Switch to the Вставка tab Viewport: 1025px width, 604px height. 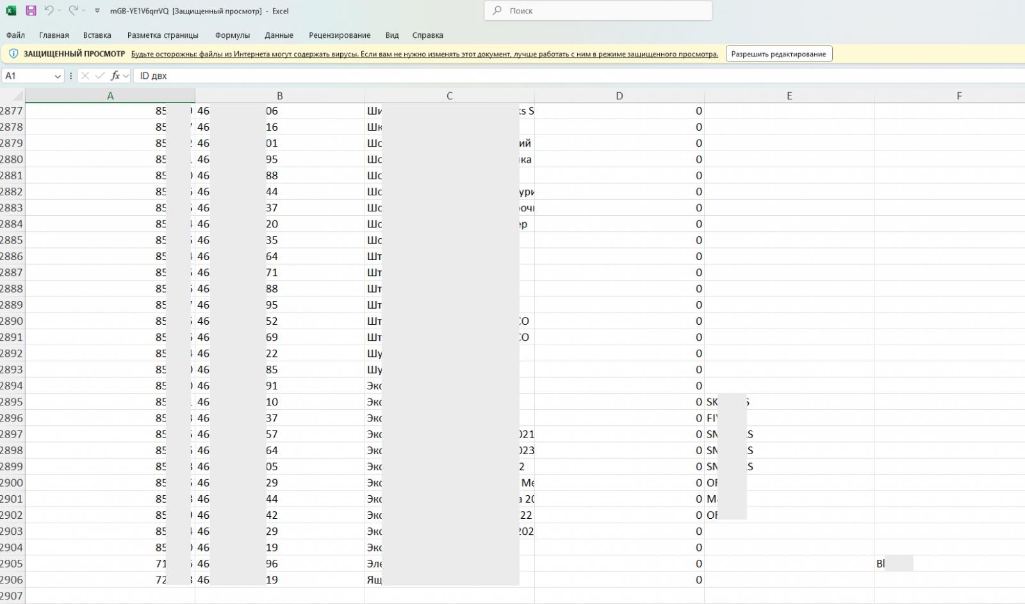tap(97, 35)
